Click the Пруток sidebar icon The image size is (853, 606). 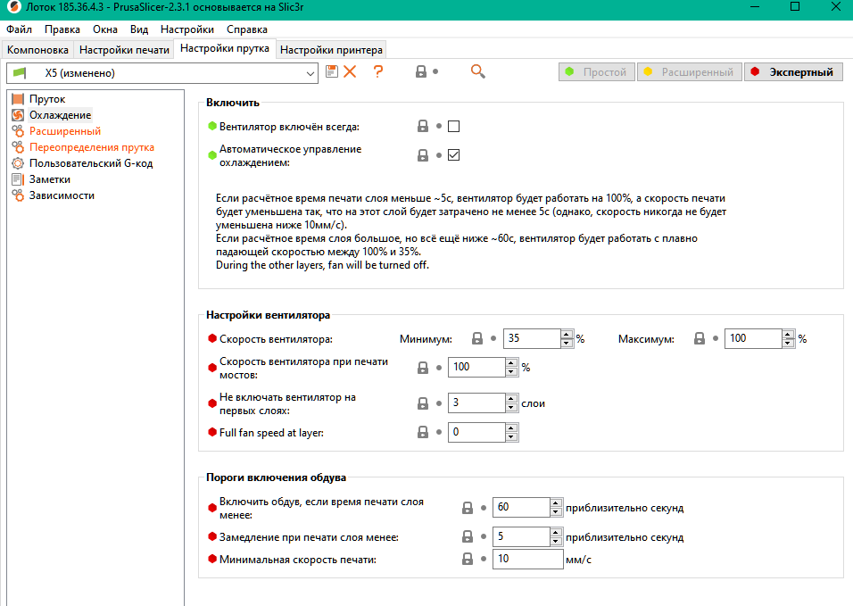point(18,99)
